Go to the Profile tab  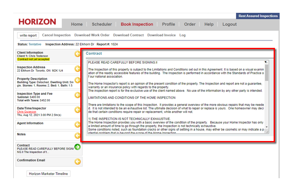168,24
